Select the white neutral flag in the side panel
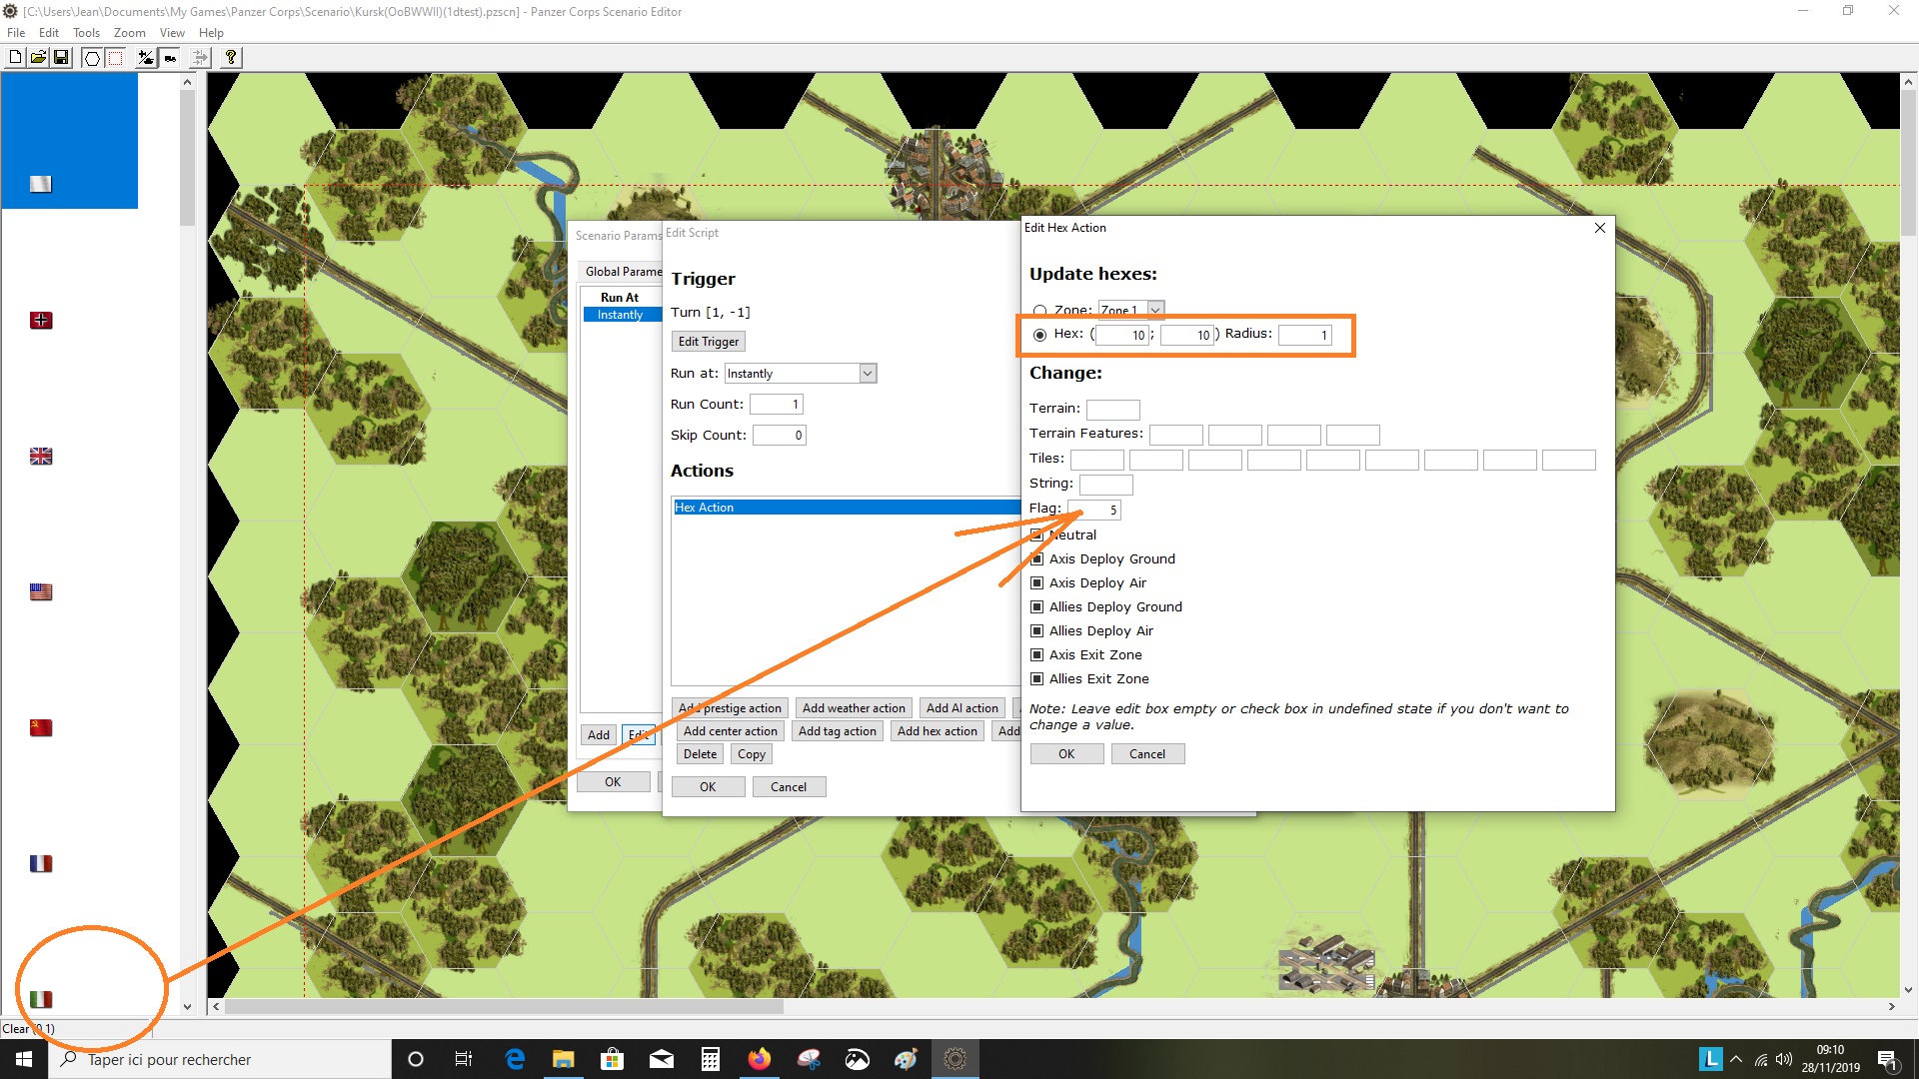This screenshot has width=1919, height=1079. (41, 184)
